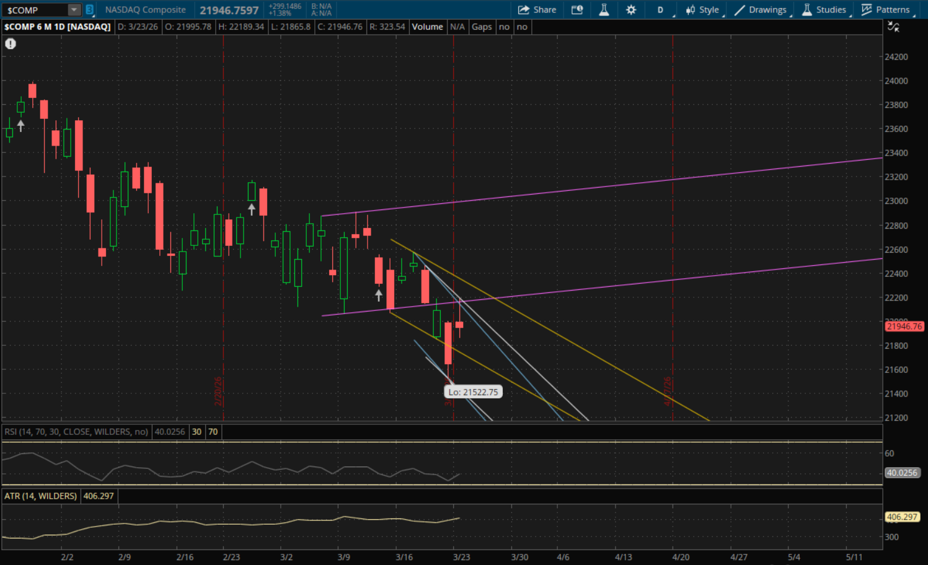Open chart settings gear icon
This screenshot has width=928, height=565.
pyautogui.click(x=631, y=10)
